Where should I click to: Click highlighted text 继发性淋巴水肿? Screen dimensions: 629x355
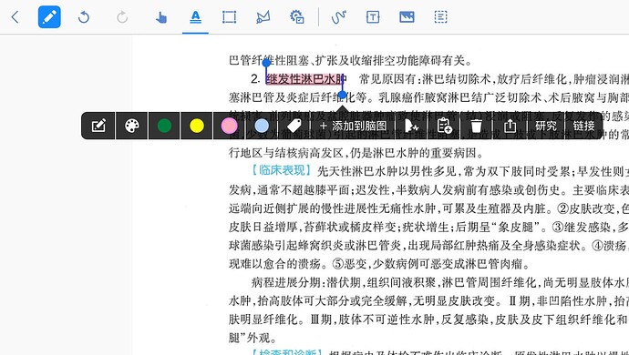(x=305, y=79)
